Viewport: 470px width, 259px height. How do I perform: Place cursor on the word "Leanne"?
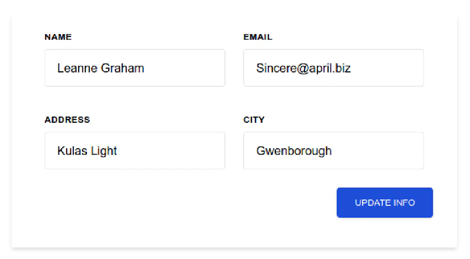77,68
